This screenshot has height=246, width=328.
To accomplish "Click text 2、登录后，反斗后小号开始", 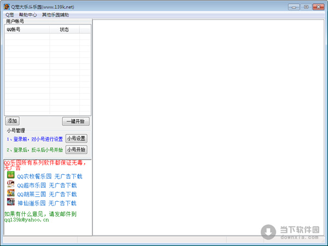I will [35, 150].
